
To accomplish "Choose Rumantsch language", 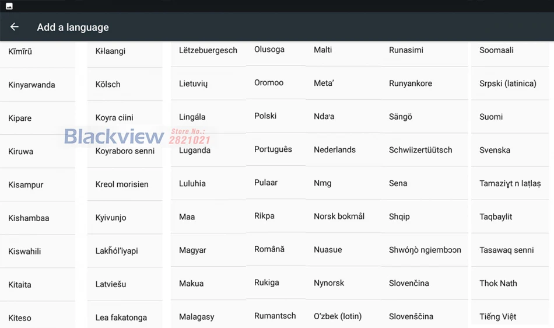I will point(276,316).
